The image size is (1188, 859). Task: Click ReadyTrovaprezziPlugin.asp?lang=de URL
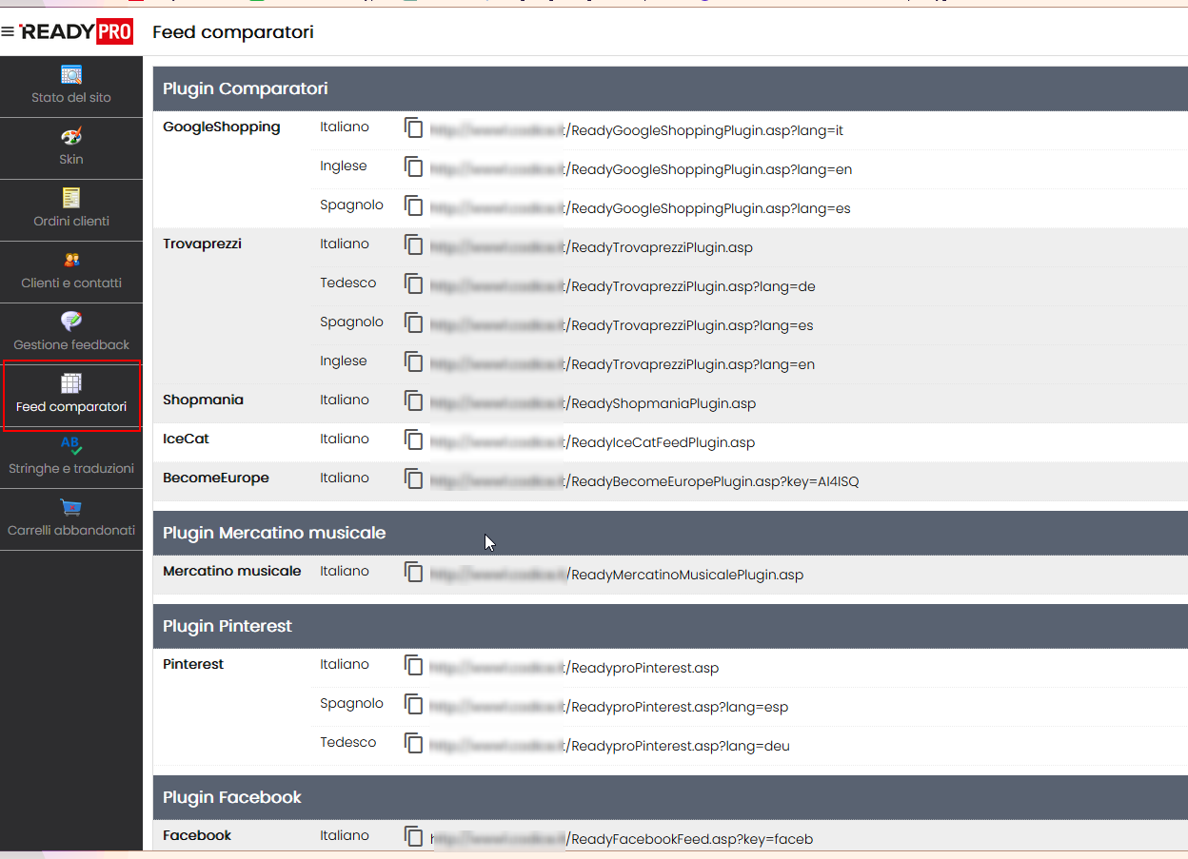coord(623,287)
